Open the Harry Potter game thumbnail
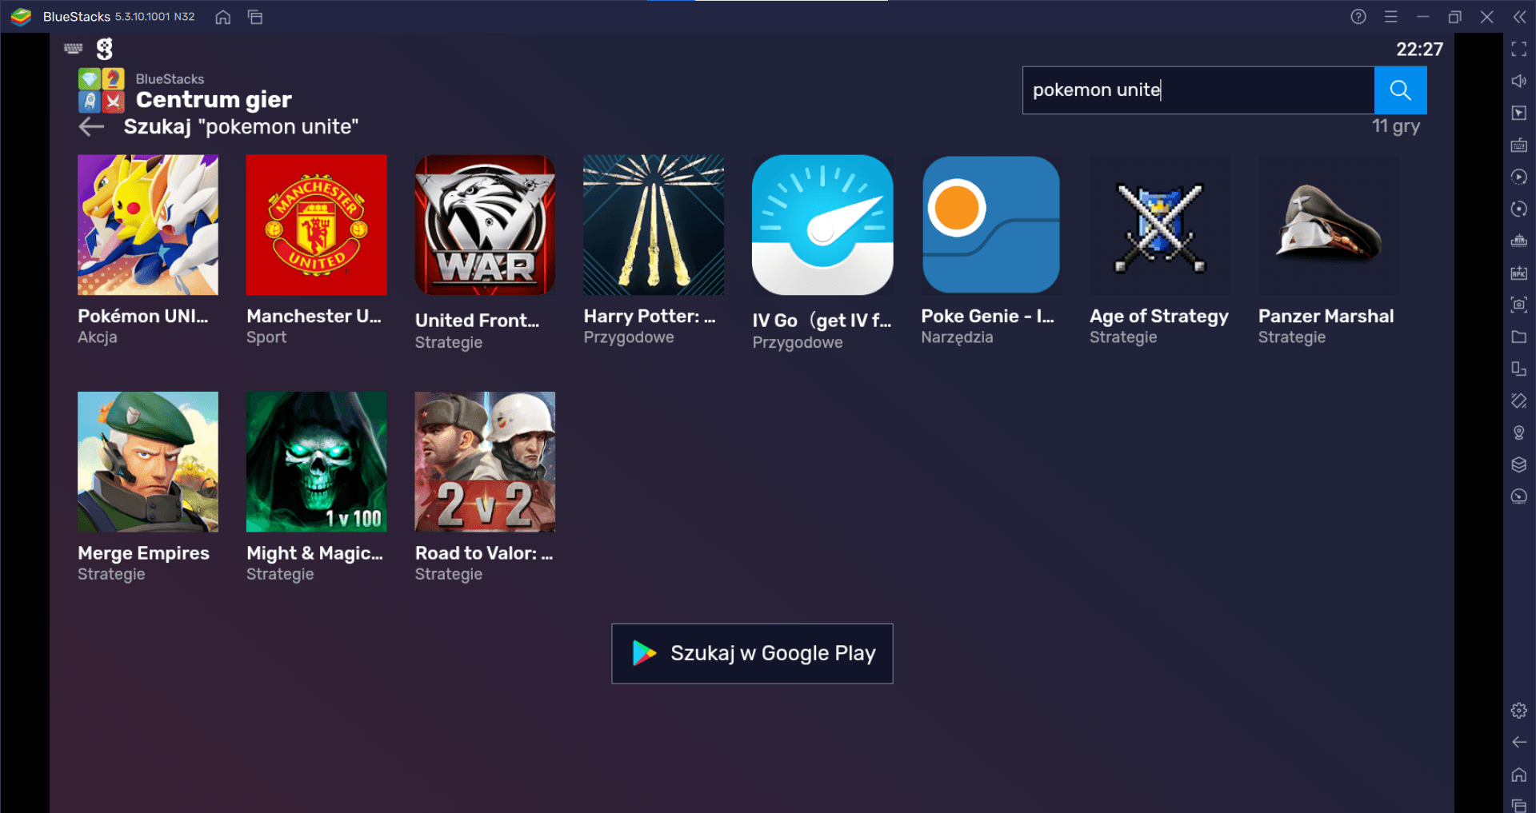Viewport: 1536px width, 813px height. point(654,225)
